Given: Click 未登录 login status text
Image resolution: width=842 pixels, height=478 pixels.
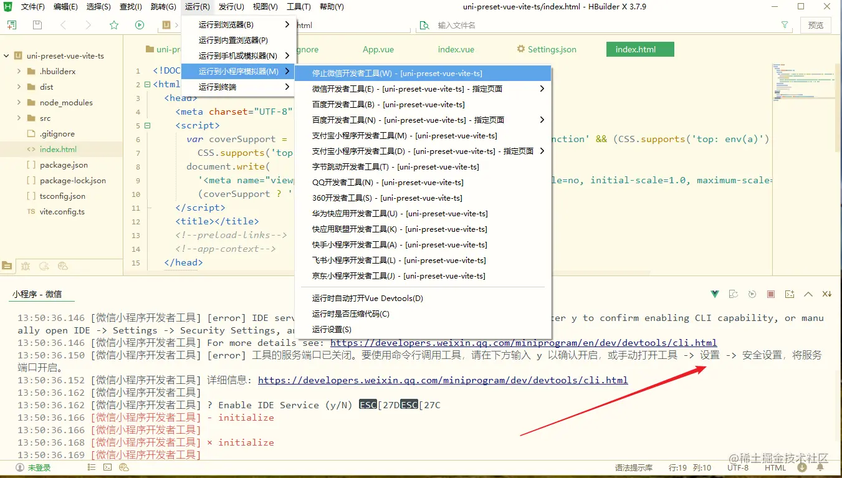Looking at the screenshot, I should click(39, 467).
